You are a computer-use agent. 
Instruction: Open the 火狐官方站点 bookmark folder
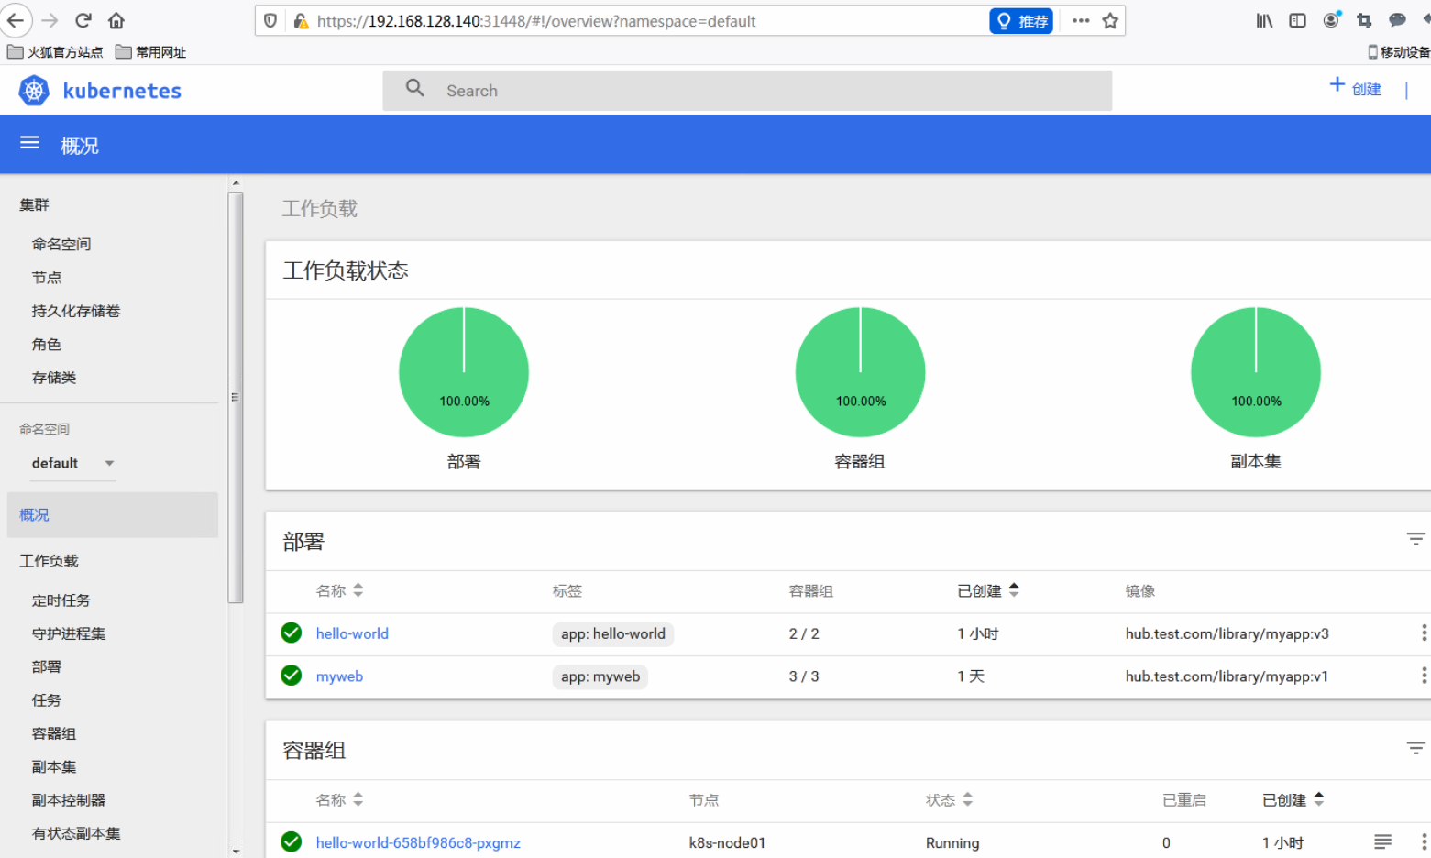click(x=55, y=52)
